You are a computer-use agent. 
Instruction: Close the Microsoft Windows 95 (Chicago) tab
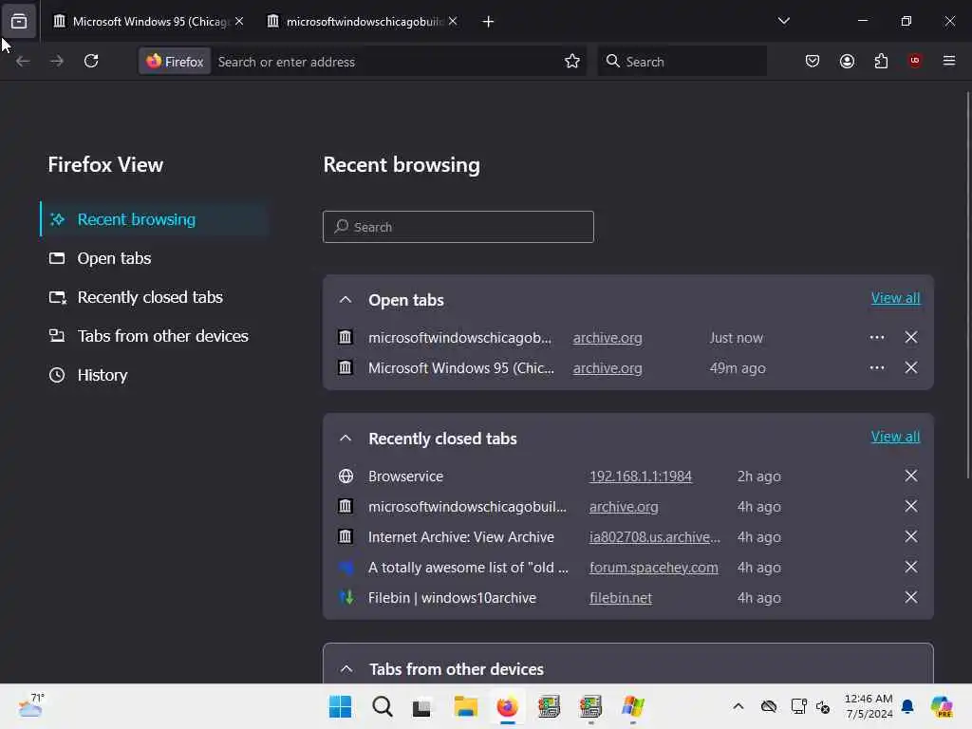point(239,21)
